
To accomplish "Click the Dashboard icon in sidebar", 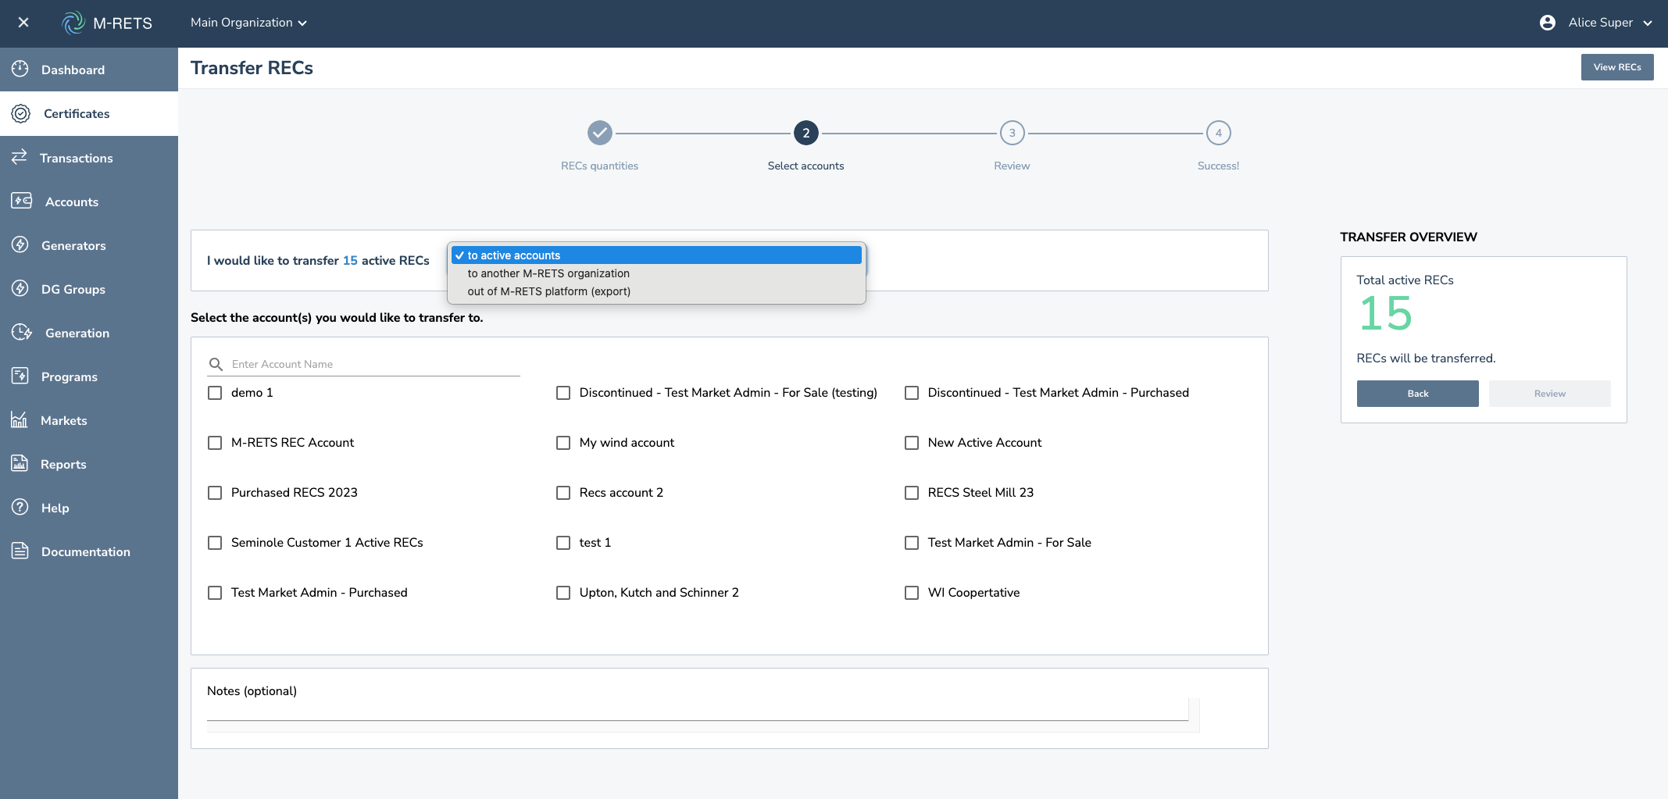I will tap(20, 70).
